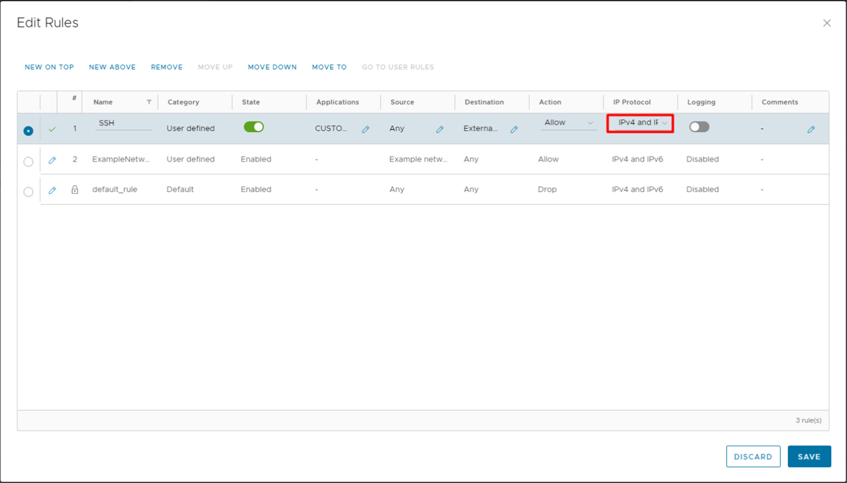Open the IP Protocol dropdown for SSH
The height and width of the screenshot is (483, 847).
[x=640, y=123]
